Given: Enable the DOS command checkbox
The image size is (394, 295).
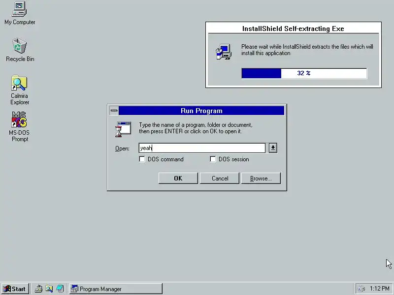Looking at the screenshot, I should pos(142,159).
